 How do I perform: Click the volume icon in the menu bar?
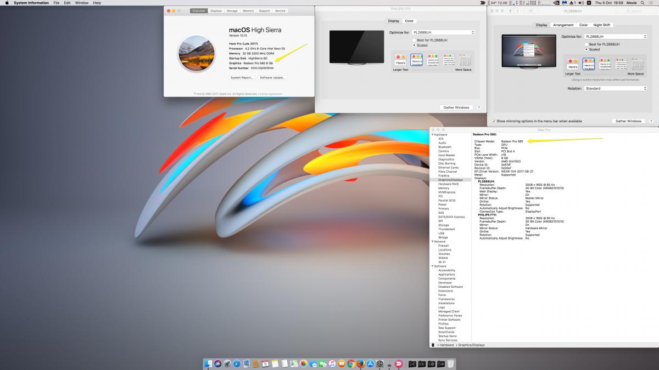pyautogui.click(x=580, y=3)
